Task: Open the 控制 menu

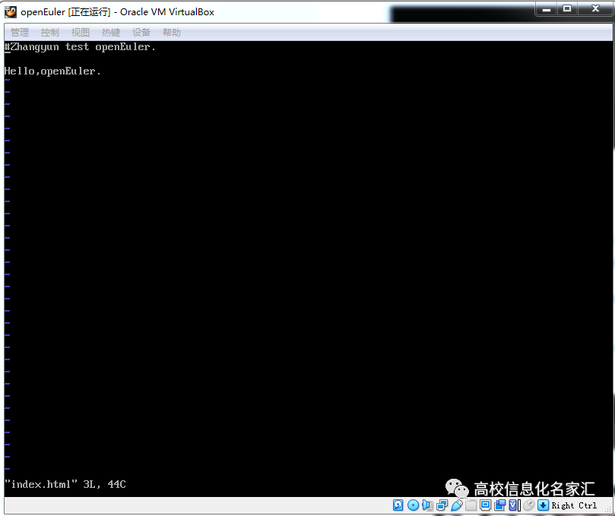Action: click(49, 32)
